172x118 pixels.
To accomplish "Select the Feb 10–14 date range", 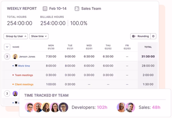I will point(58,8).
